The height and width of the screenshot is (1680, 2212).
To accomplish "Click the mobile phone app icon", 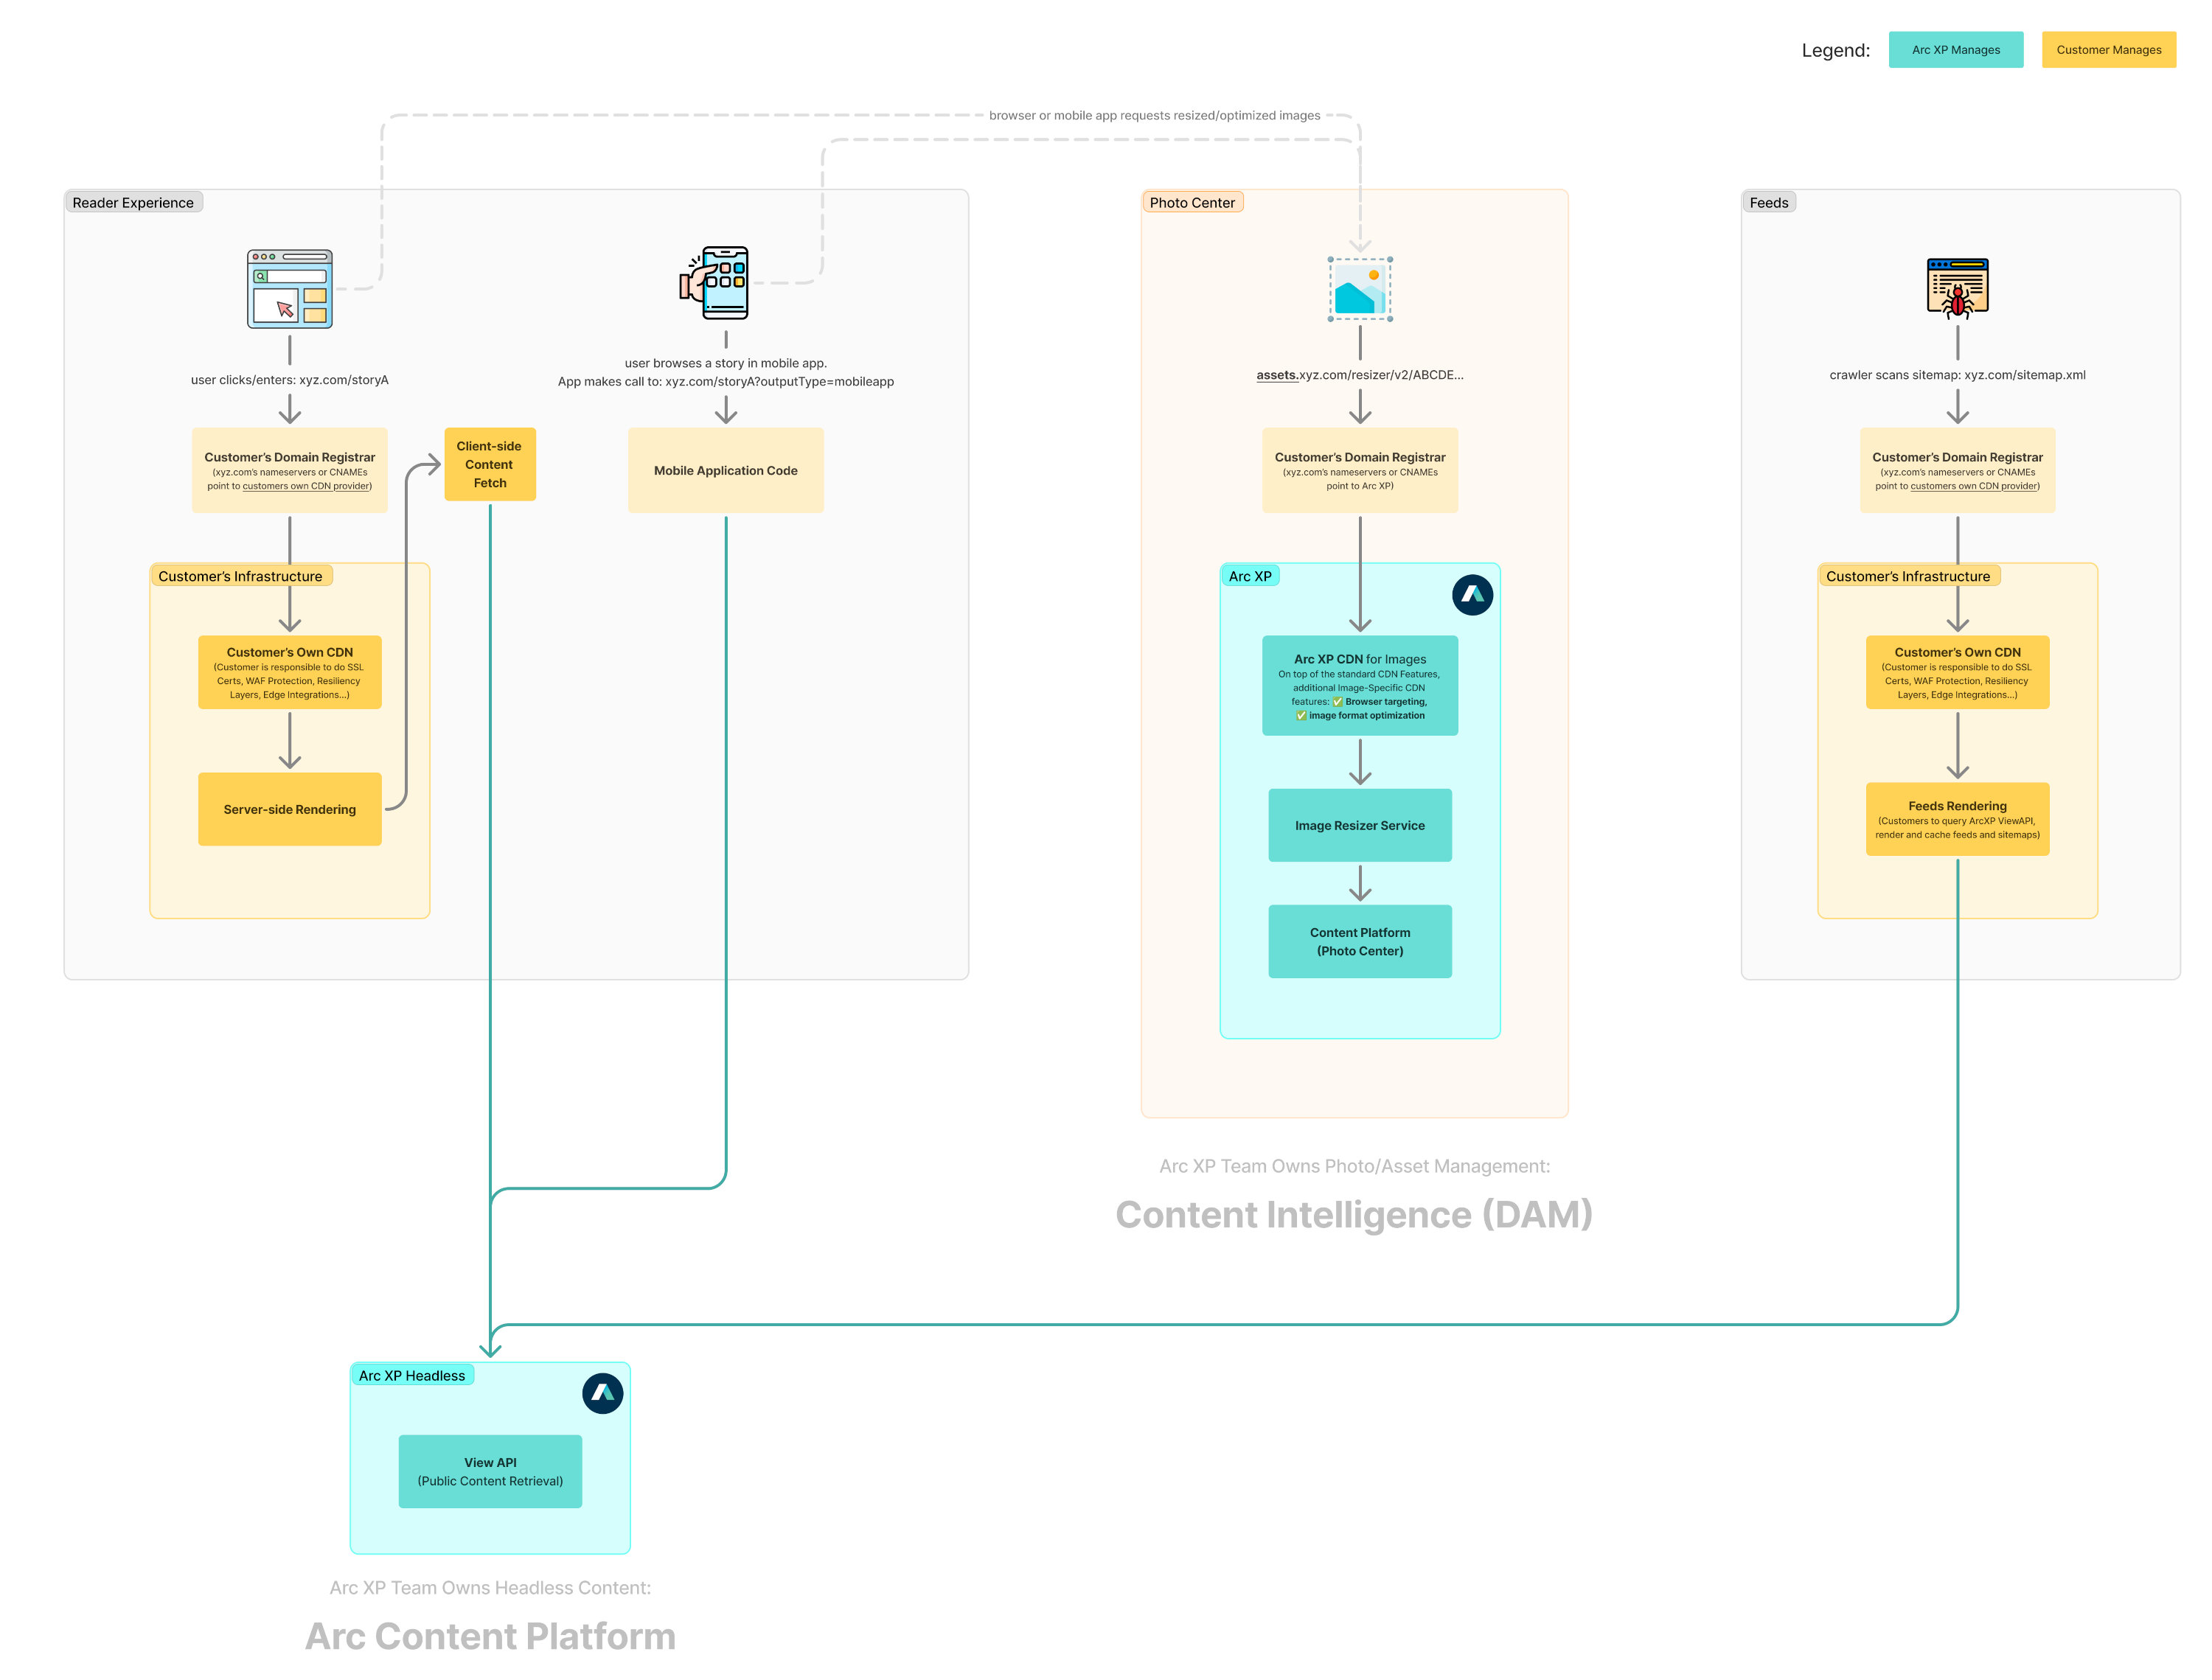I will 714,283.
